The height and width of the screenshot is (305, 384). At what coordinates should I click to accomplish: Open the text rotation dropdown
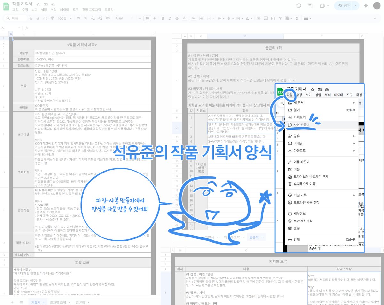point(249,18)
